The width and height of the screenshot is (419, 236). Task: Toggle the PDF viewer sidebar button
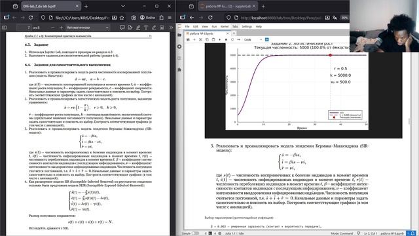(x=5, y=28)
